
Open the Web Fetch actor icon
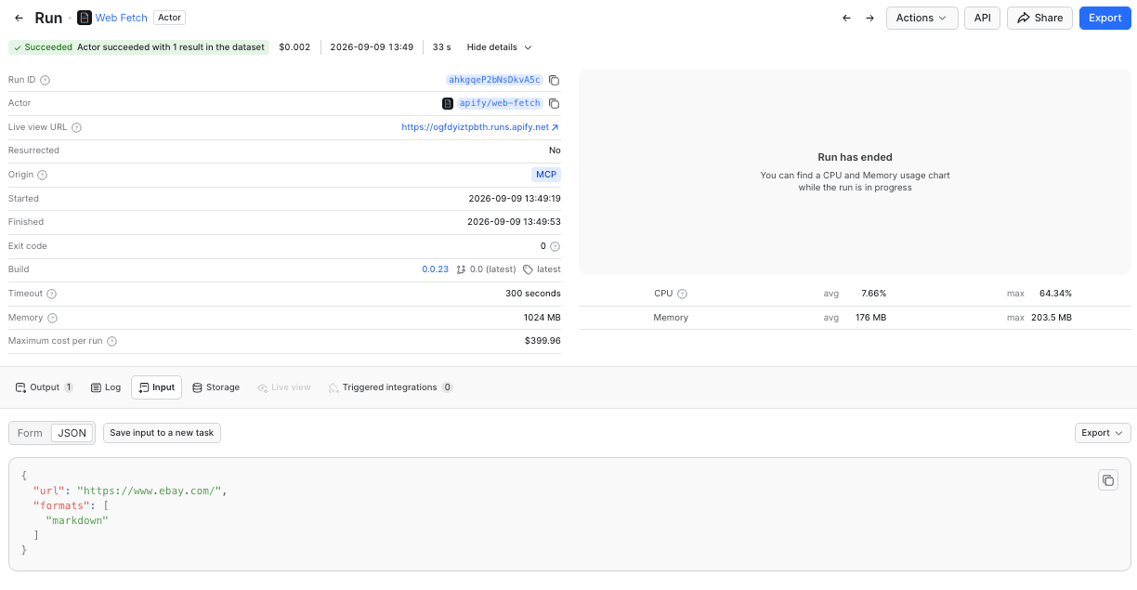pos(85,18)
